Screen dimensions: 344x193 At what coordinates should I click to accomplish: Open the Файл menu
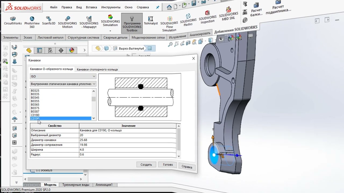click(x=53, y=7)
